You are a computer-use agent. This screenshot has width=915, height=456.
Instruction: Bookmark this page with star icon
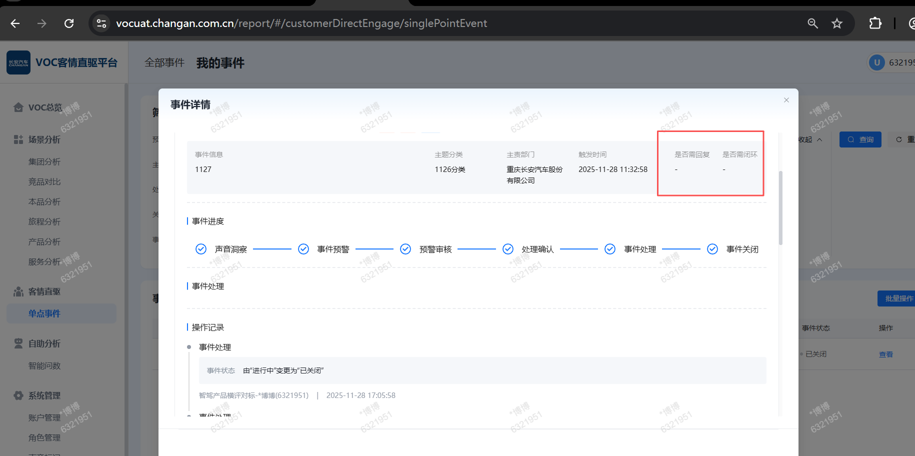[837, 23]
